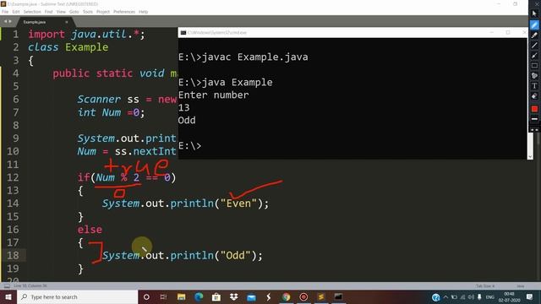The image size is (541, 304).
Task: Switch to Sublime Text on taskbar
Action: [321, 296]
